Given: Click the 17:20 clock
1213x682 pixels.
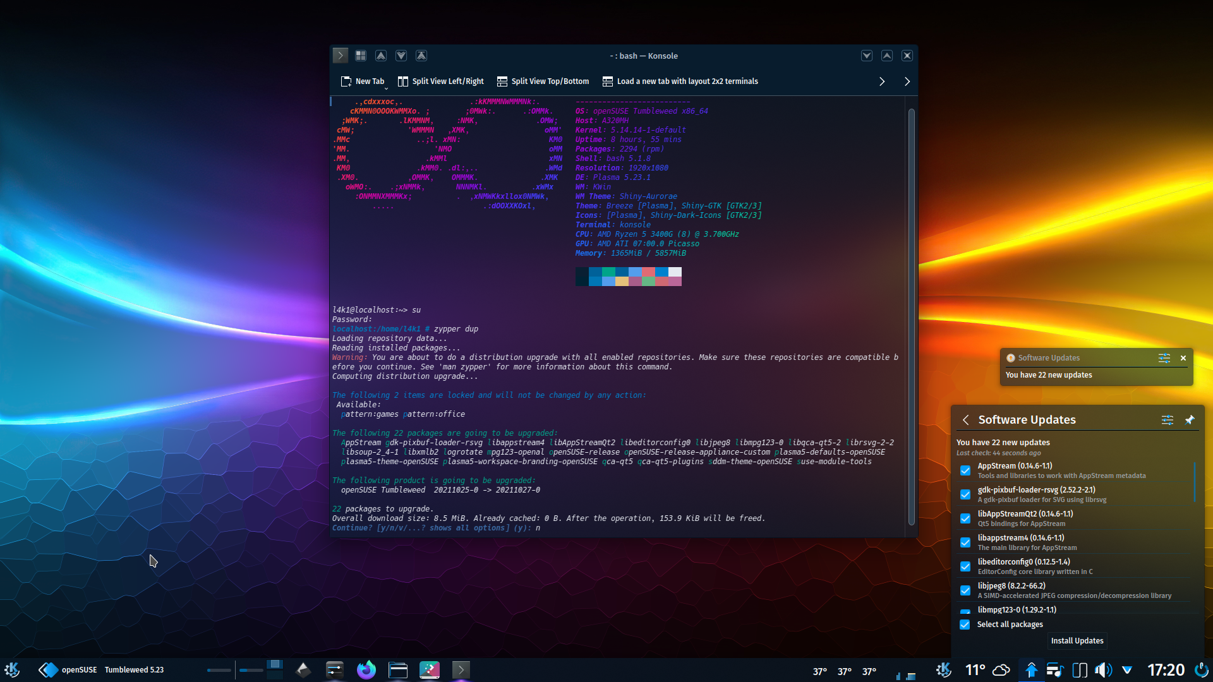Looking at the screenshot, I should click(x=1166, y=670).
